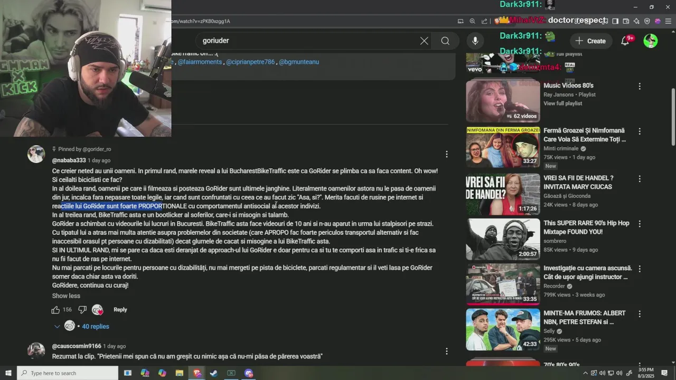Open the @causcosmin9166 commenter profile link
The height and width of the screenshot is (380, 676).
coord(77,346)
